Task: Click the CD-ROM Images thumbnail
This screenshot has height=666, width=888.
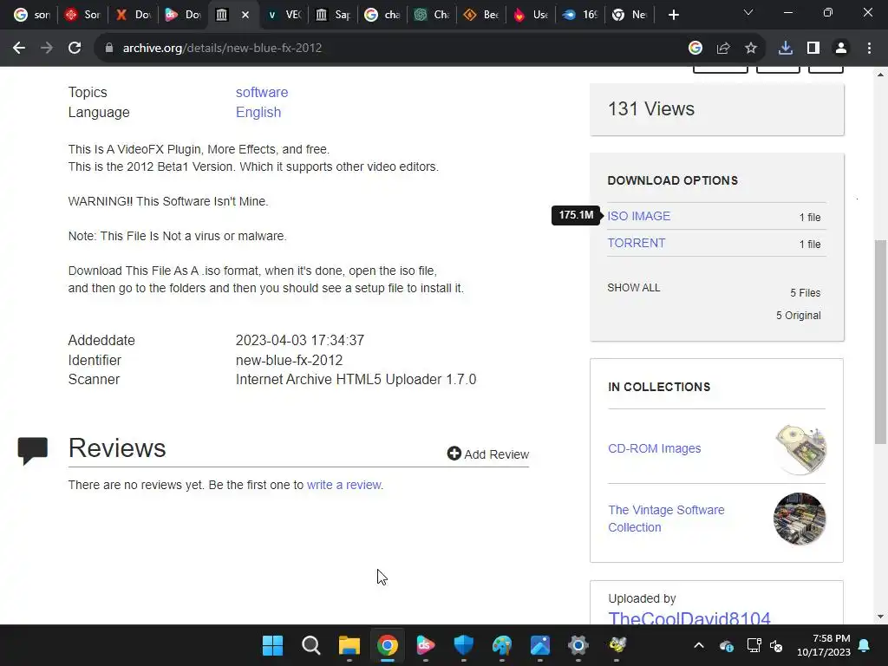Action: (x=800, y=449)
